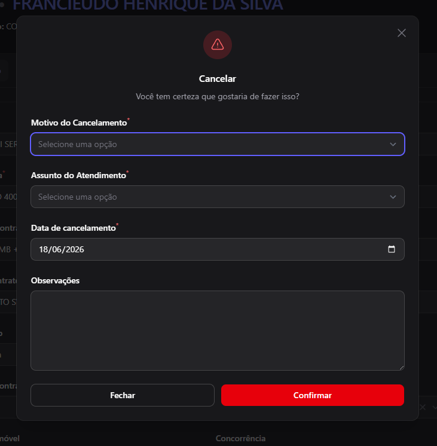Click the Motivo do Cancelamento label
The image size is (437, 446).
(x=79, y=123)
